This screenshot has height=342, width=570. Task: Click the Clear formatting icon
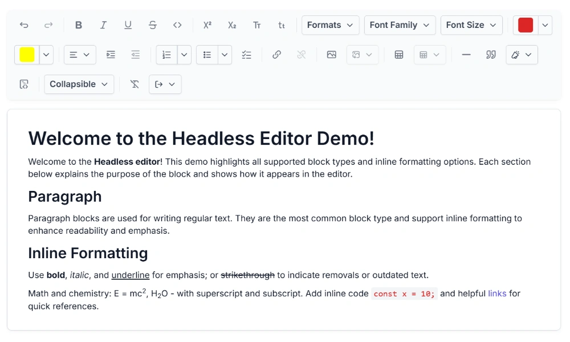[x=135, y=84]
